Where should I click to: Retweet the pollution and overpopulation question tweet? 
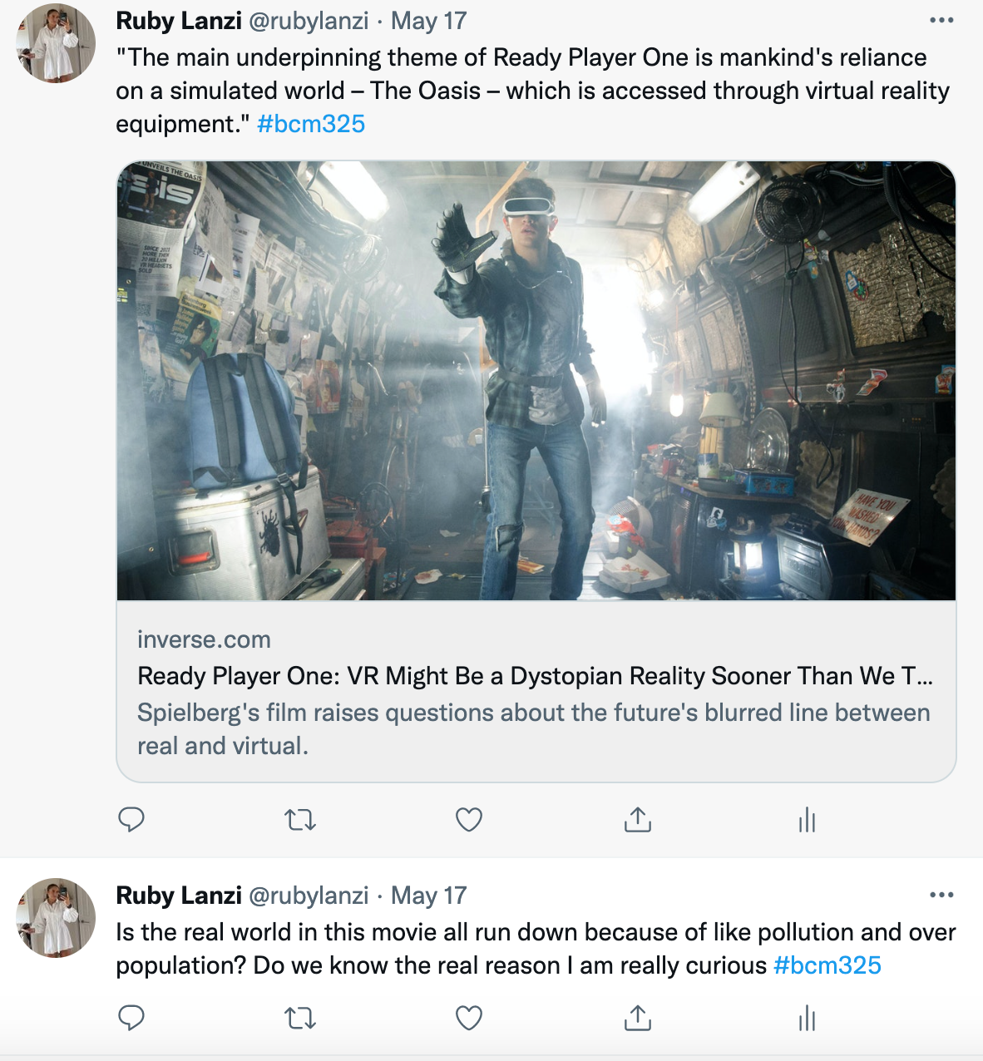300,1018
